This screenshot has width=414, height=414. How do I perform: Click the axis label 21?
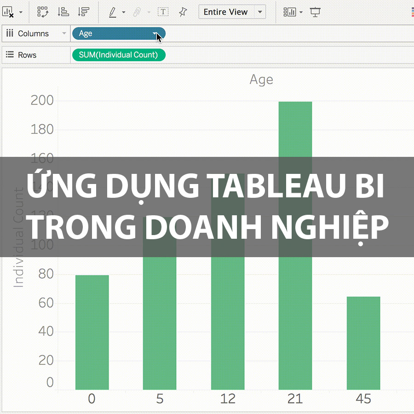point(295,399)
